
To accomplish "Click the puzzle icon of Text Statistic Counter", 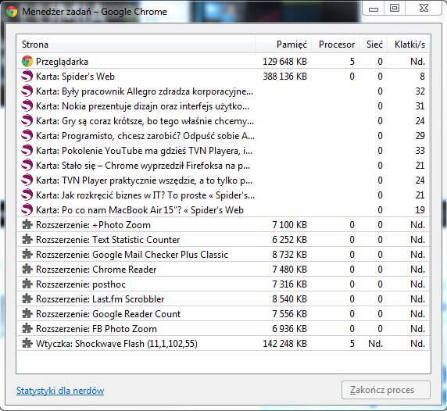I will pos(27,239).
